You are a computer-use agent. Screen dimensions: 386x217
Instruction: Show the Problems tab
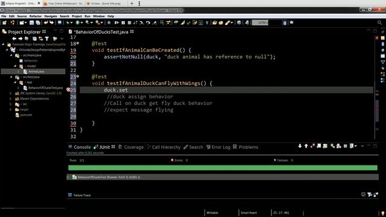(x=245, y=147)
